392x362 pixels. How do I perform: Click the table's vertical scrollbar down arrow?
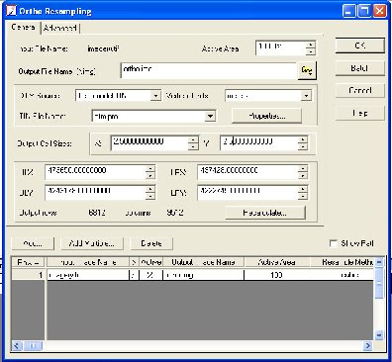coord(379,335)
